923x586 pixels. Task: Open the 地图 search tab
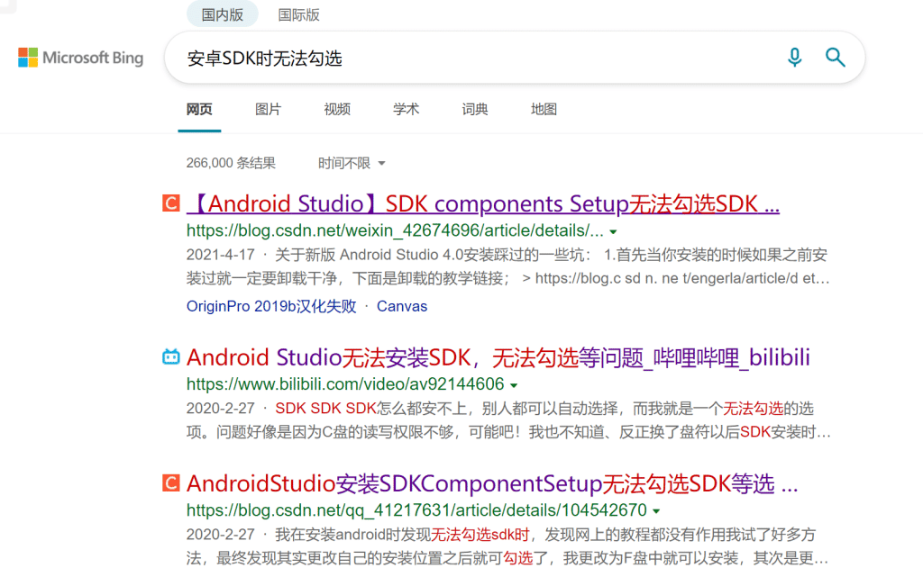tap(544, 109)
